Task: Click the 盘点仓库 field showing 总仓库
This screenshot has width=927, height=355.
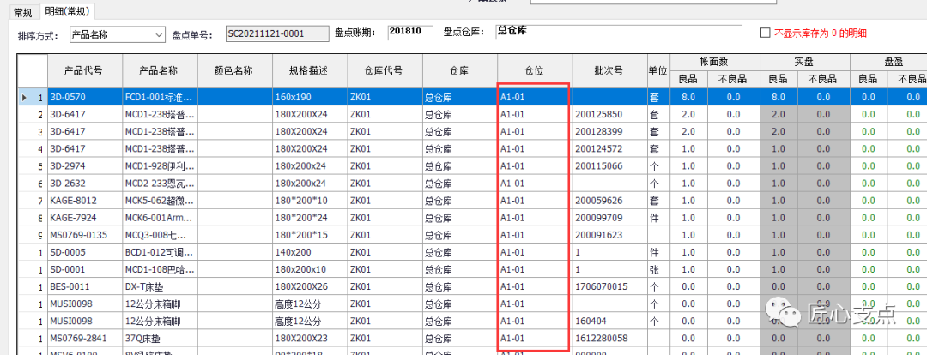Action: click(x=532, y=33)
